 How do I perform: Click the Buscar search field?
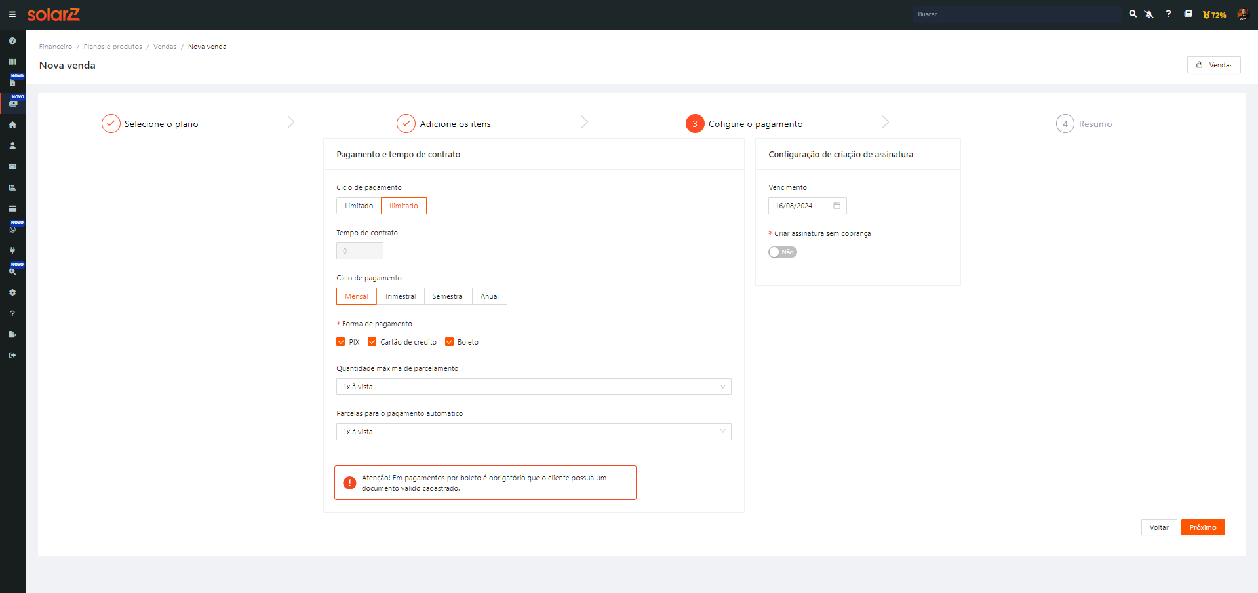(x=1016, y=14)
